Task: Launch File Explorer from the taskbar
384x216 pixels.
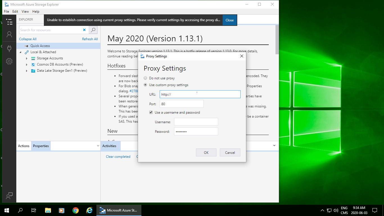Action: tap(48, 210)
